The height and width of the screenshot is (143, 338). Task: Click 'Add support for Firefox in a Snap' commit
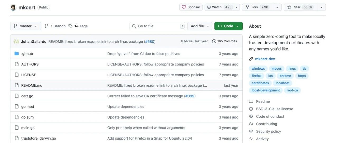149,138
